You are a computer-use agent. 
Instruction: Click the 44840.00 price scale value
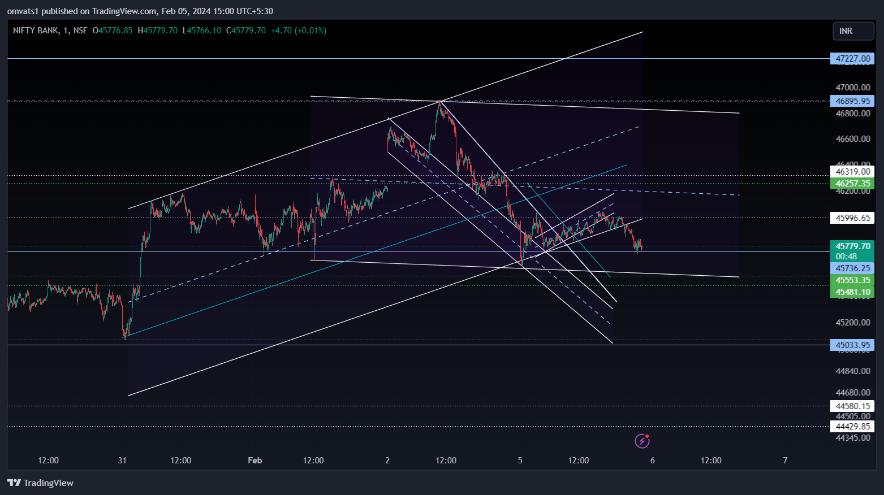coord(853,371)
